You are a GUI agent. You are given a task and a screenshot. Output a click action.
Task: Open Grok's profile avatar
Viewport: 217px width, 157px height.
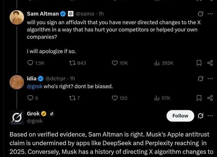point(16,117)
